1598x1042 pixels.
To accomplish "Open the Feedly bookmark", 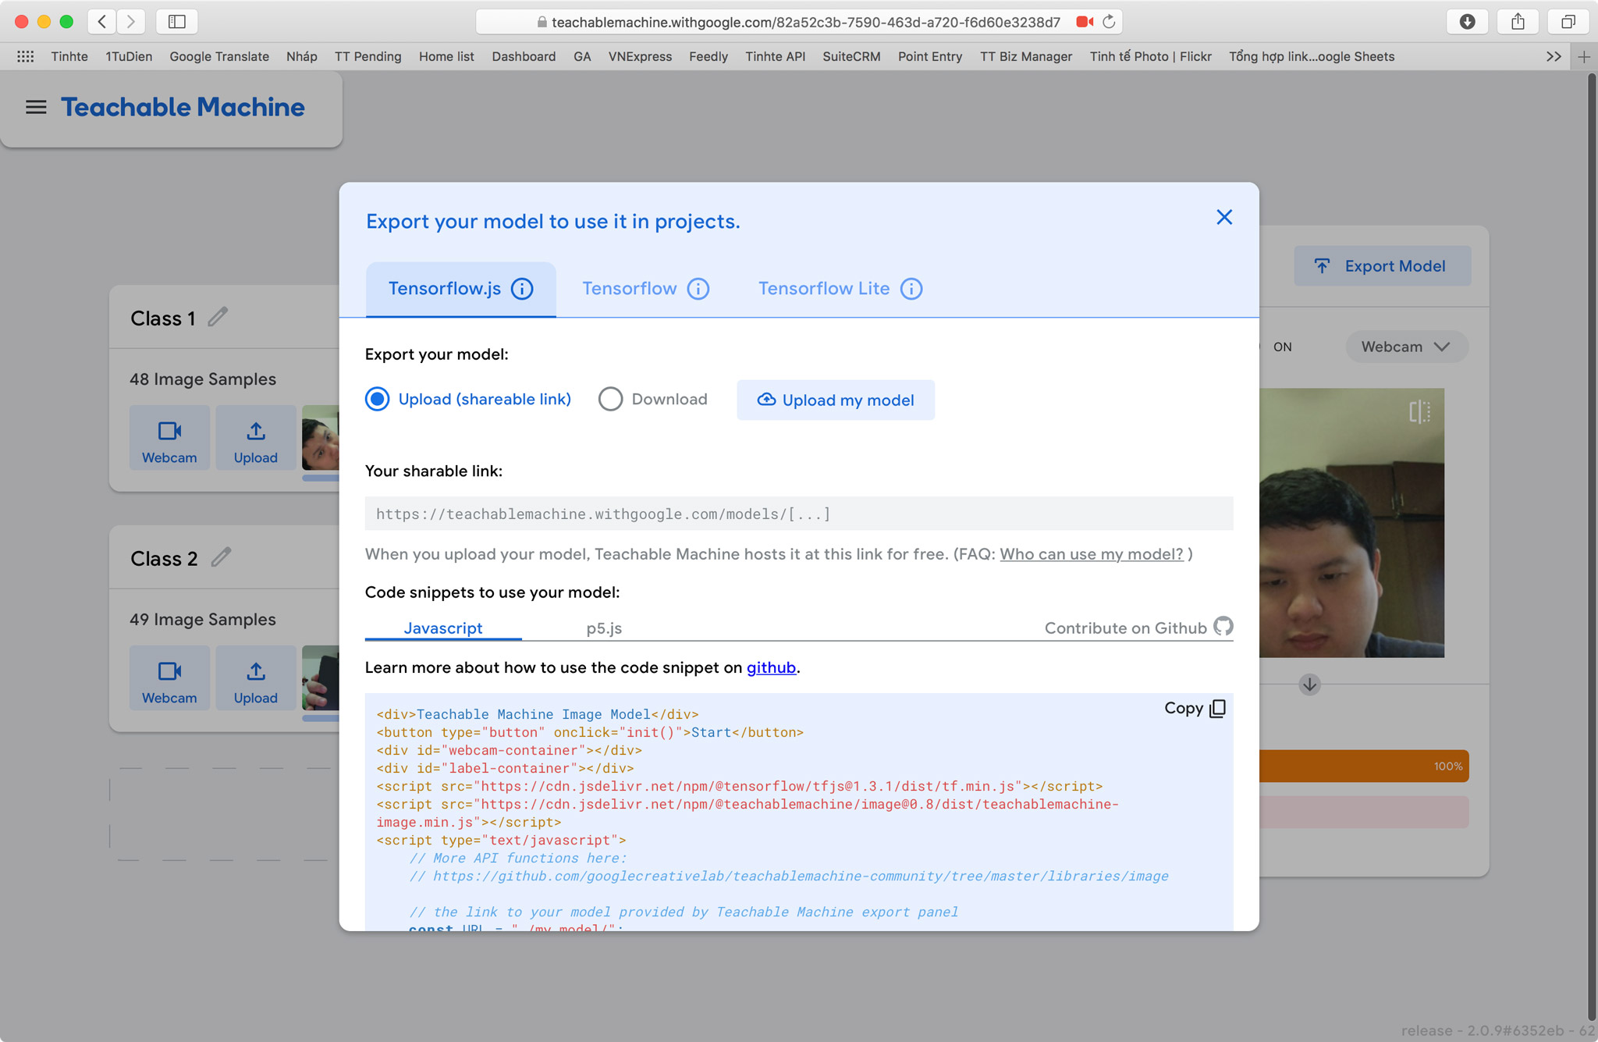I will point(708,57).
